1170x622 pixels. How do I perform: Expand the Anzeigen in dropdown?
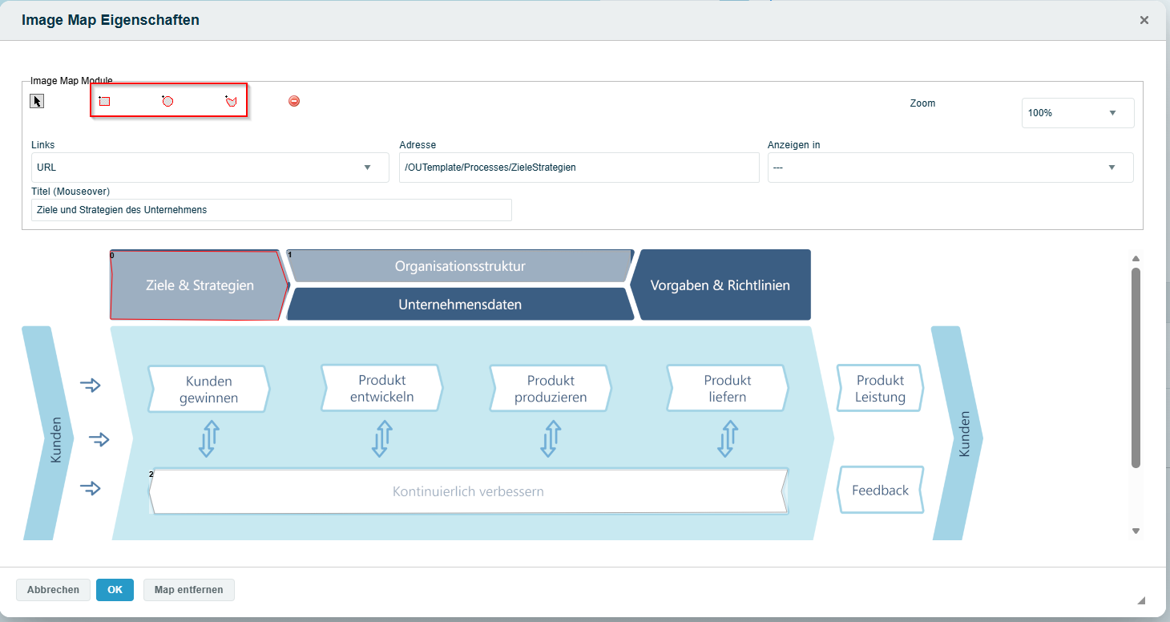950,168
